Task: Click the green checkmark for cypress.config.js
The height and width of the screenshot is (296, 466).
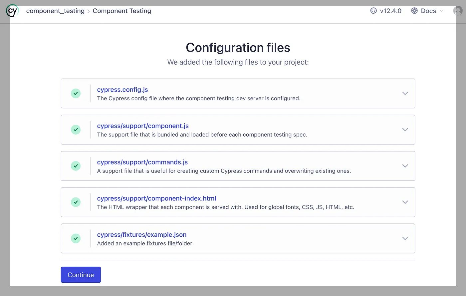Action: coord(76,94)
